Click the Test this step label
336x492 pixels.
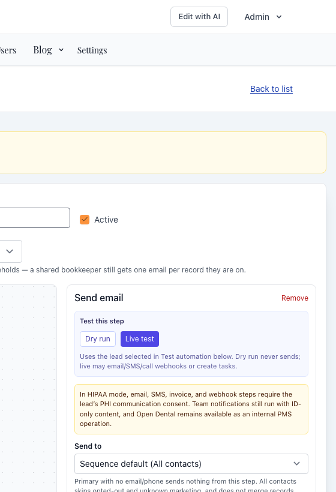(102, 321)
